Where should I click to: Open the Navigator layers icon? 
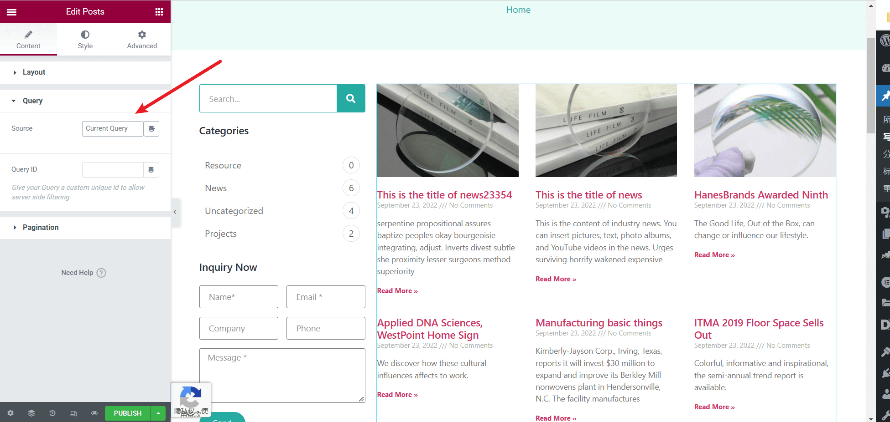[x=31, y=413]
